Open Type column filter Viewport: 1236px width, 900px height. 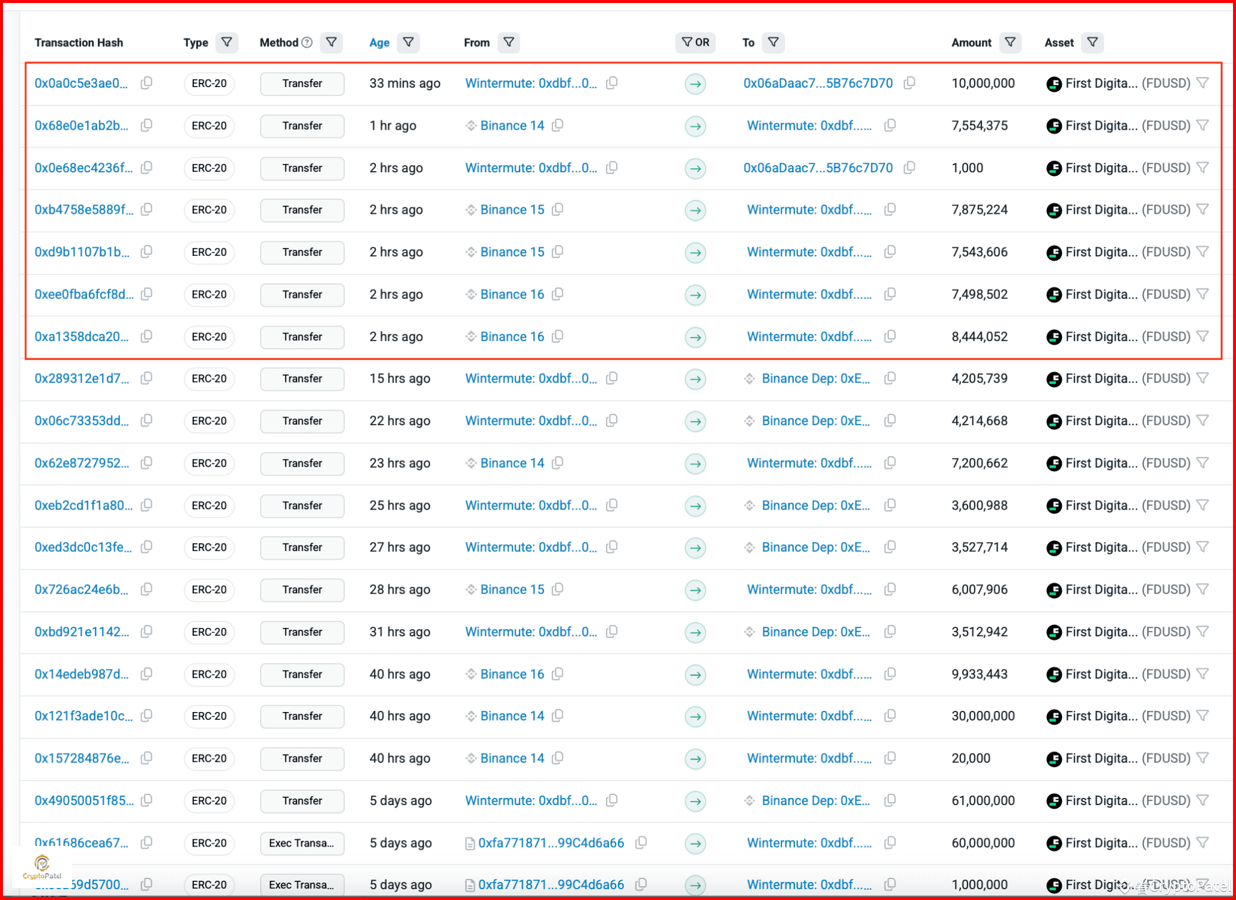point(227,43)
